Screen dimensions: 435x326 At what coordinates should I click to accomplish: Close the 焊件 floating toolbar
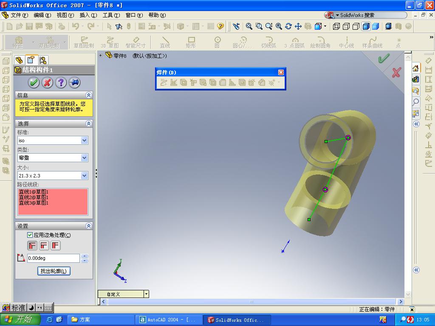[x=281, y=72]
